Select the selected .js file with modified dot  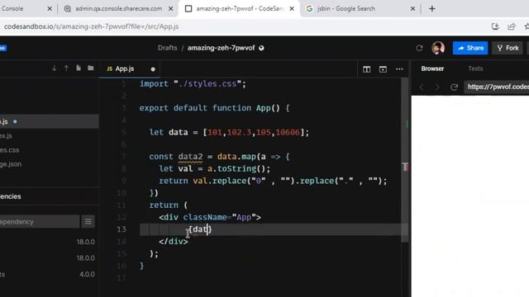click(x=50, y=121)
